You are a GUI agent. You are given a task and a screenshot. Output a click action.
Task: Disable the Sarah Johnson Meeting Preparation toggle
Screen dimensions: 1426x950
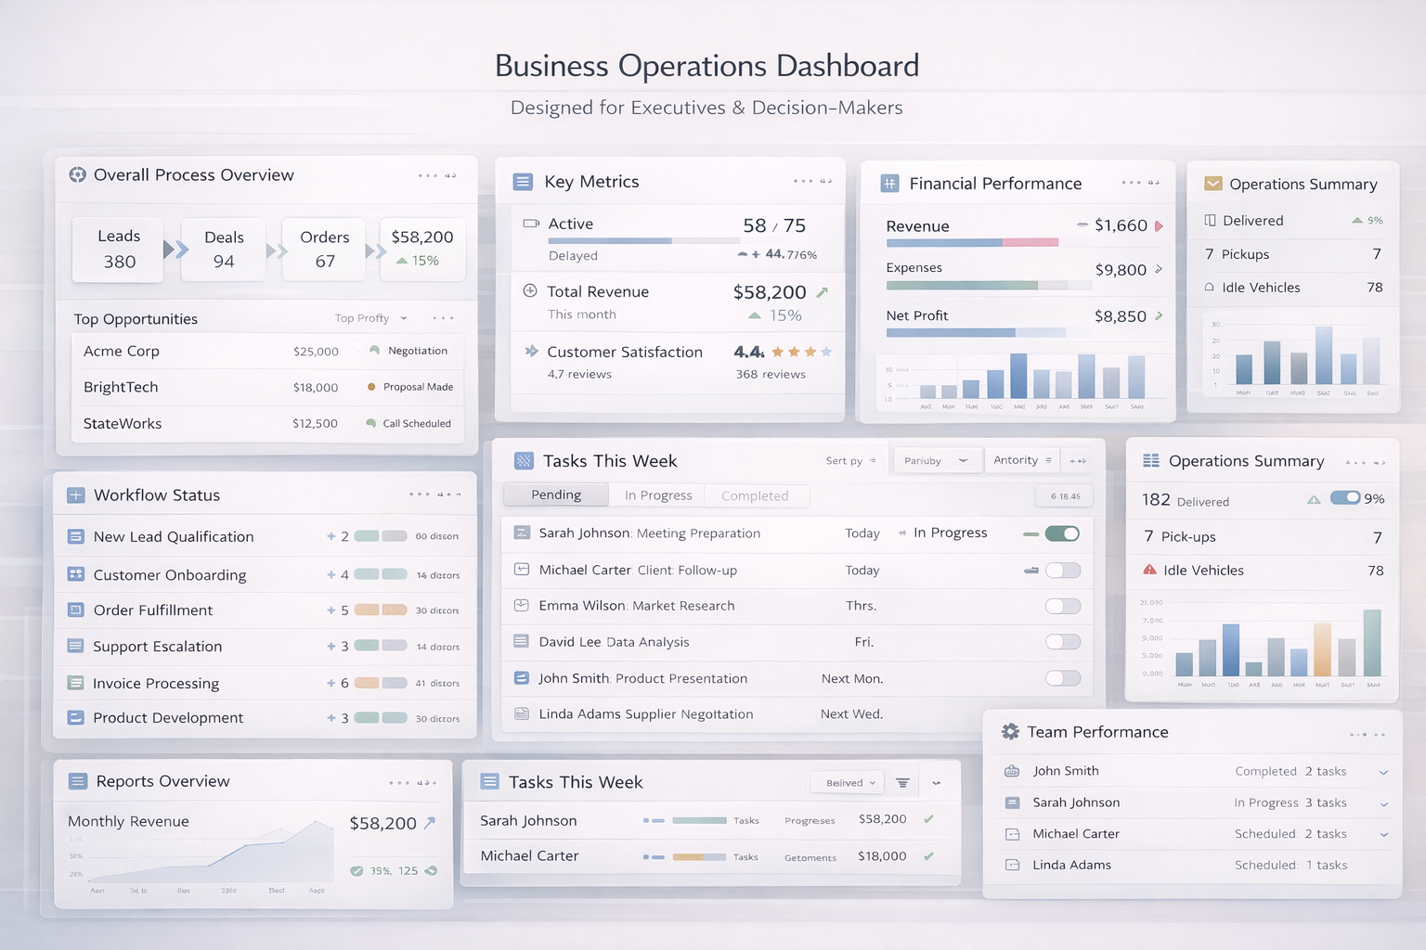(x=1062, y=533)
